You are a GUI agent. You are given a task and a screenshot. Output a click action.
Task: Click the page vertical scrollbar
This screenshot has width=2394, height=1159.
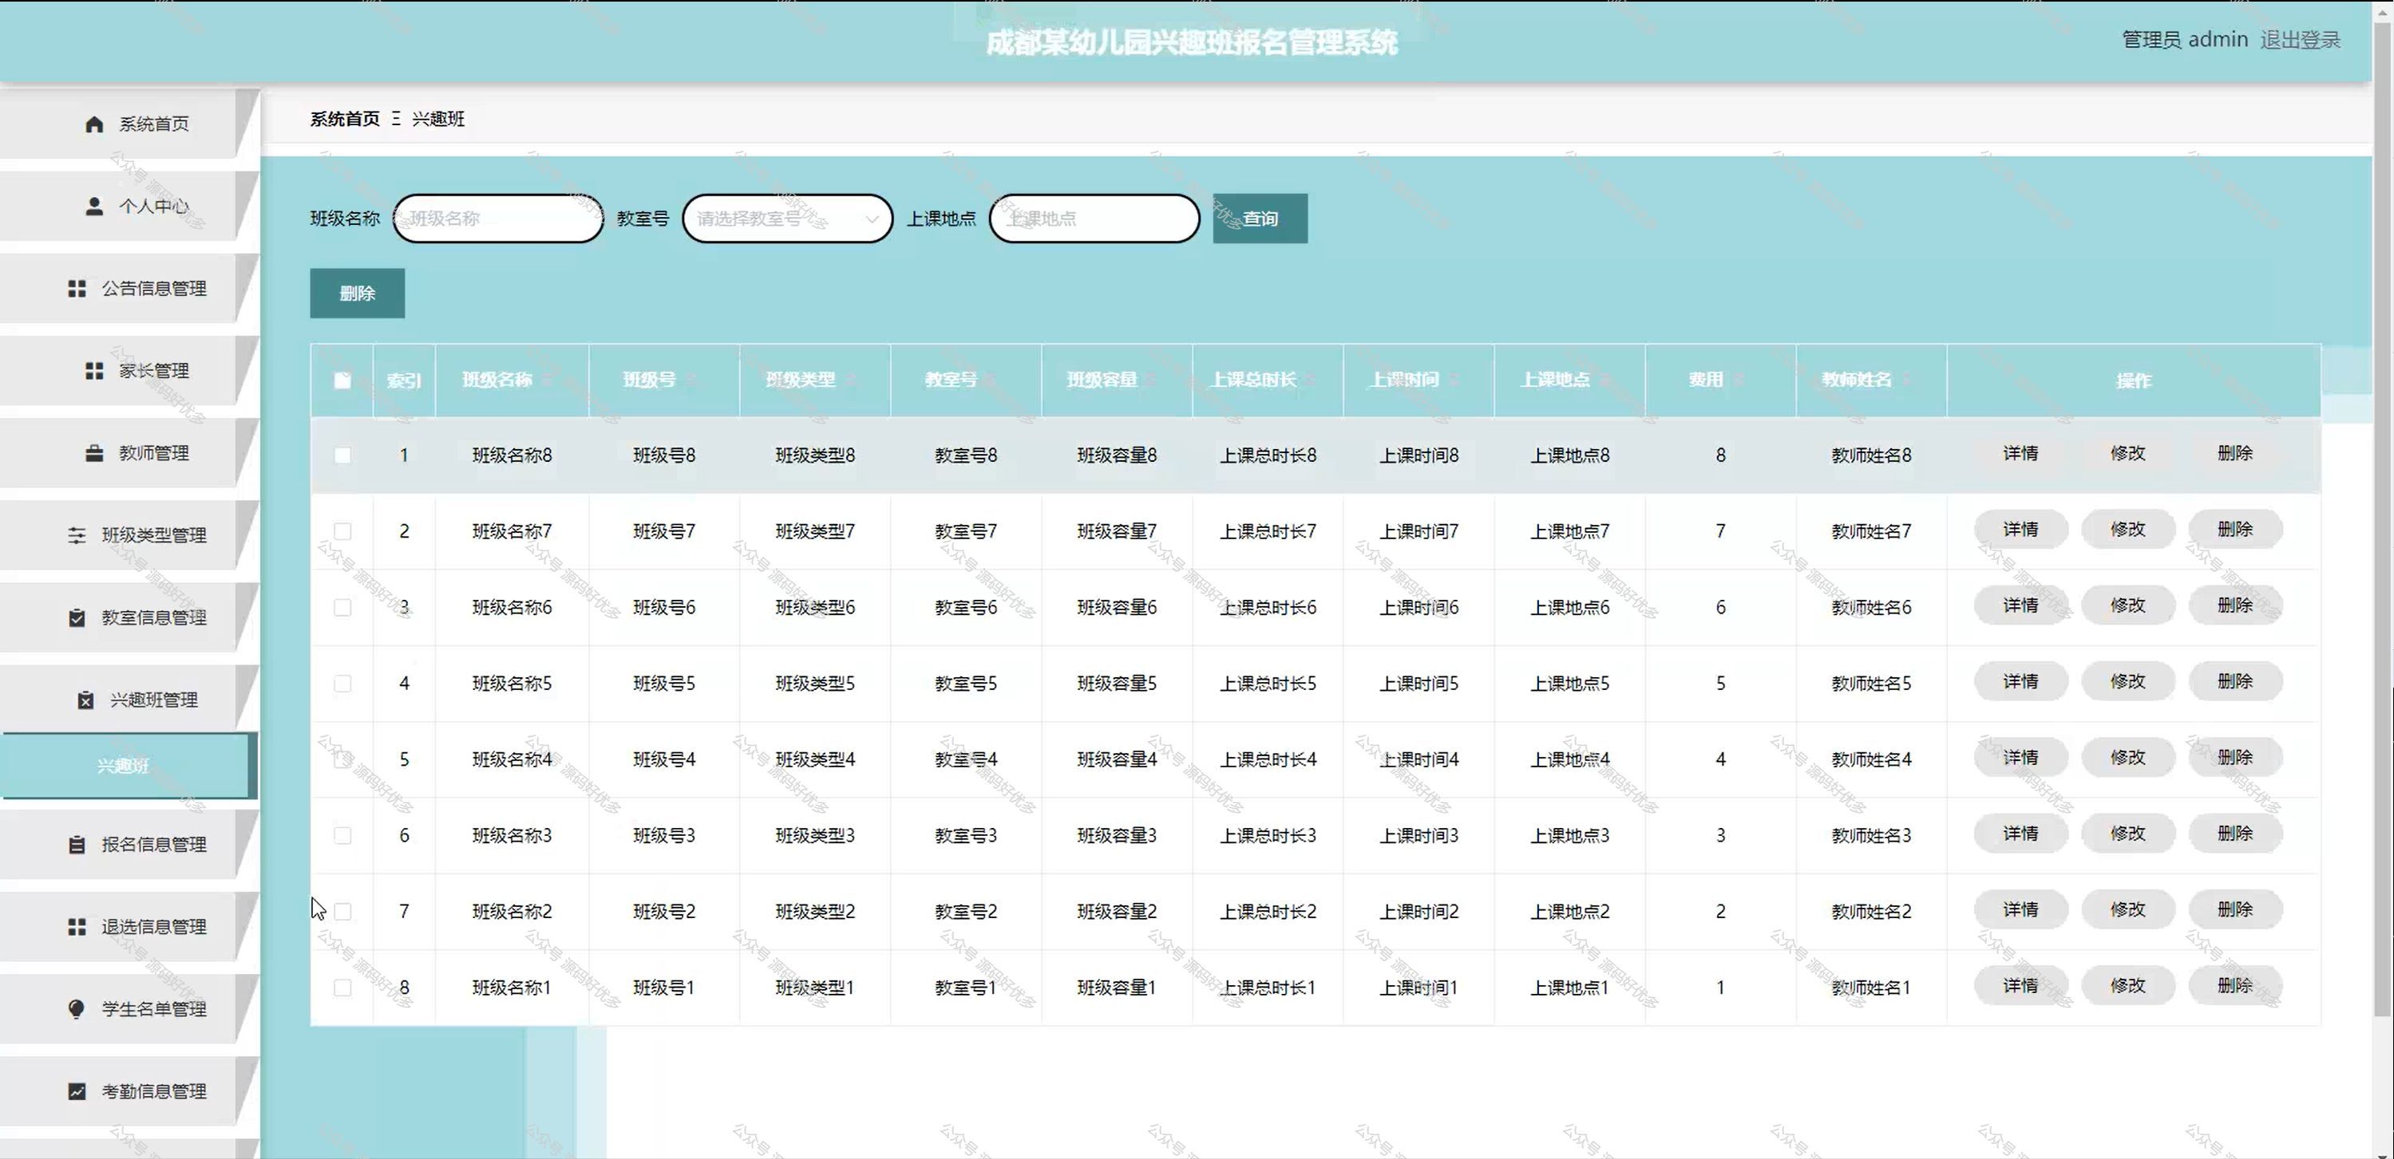click(2383, 520)
